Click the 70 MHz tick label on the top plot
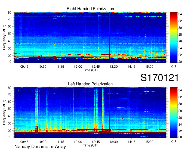Viewport: 185px width, 150px height. [x=10, y=19]
